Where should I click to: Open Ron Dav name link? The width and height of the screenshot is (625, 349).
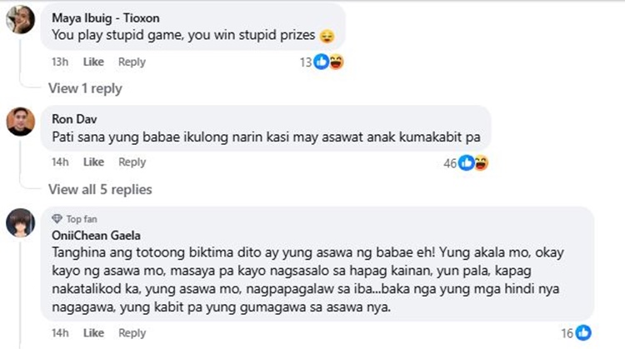click(x=74, y=119)
